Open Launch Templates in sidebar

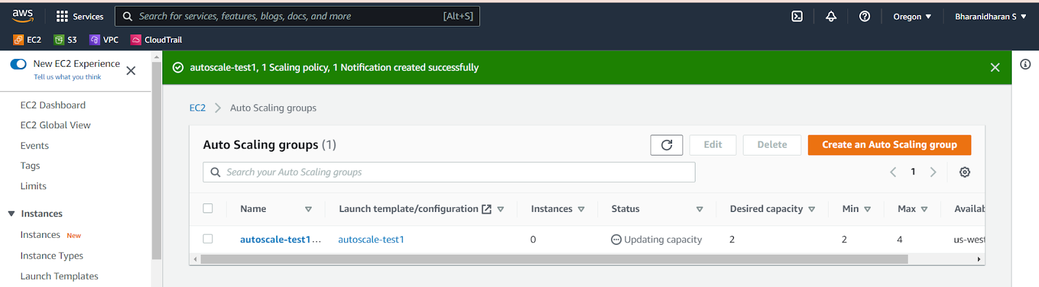pos(59,276)
